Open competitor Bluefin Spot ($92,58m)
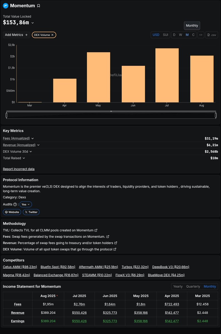The width and height of the screenshot is (221, 334). pyautogui.click(x=58, y=267)
